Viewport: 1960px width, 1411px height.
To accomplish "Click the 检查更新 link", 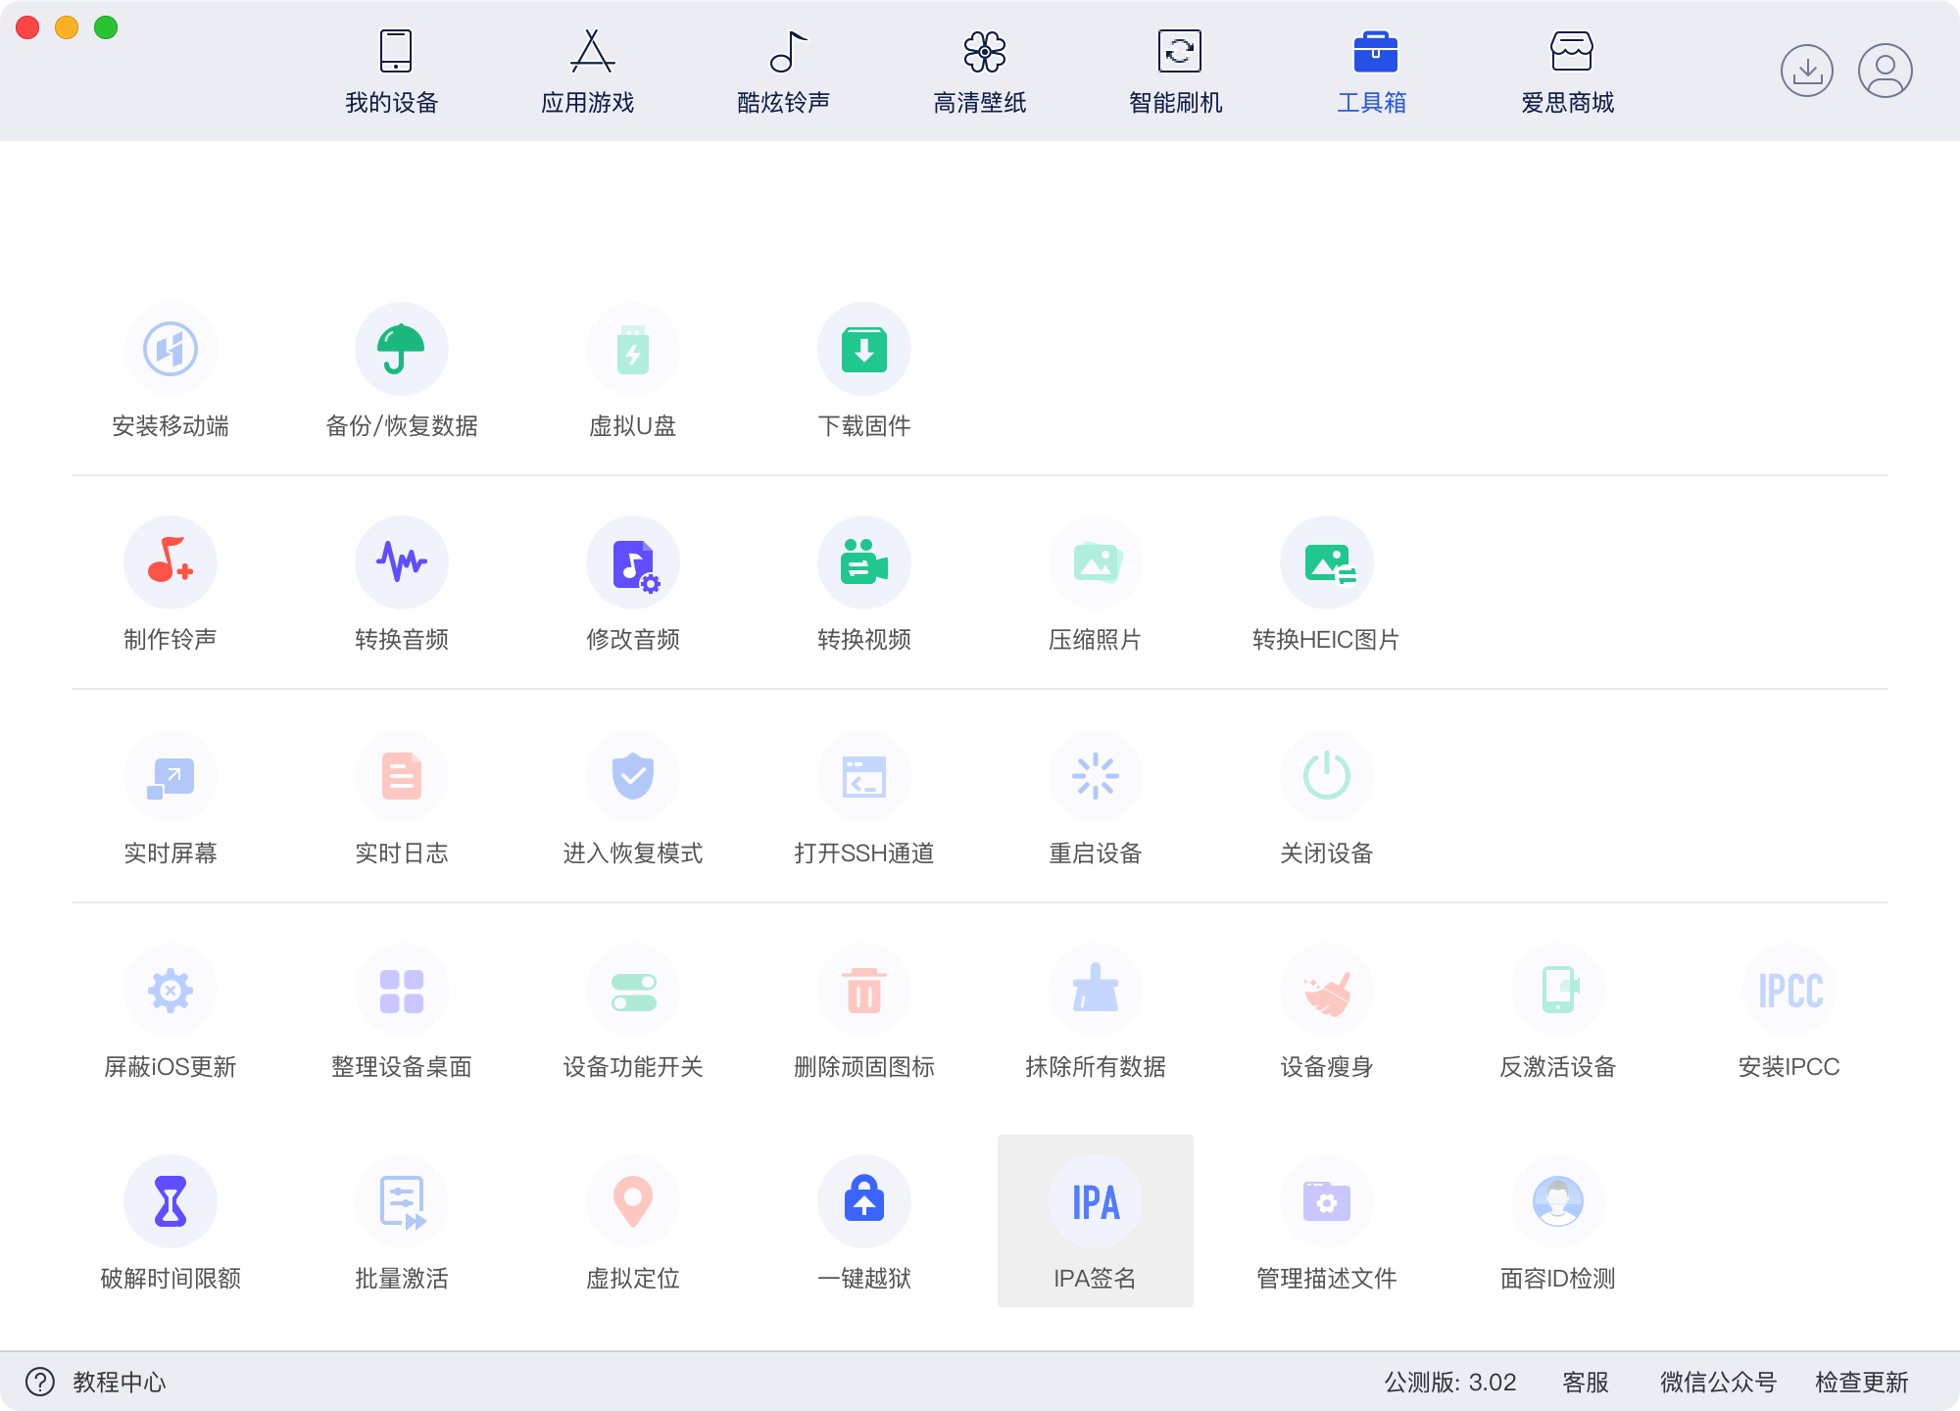I will pos(1861,1383).
